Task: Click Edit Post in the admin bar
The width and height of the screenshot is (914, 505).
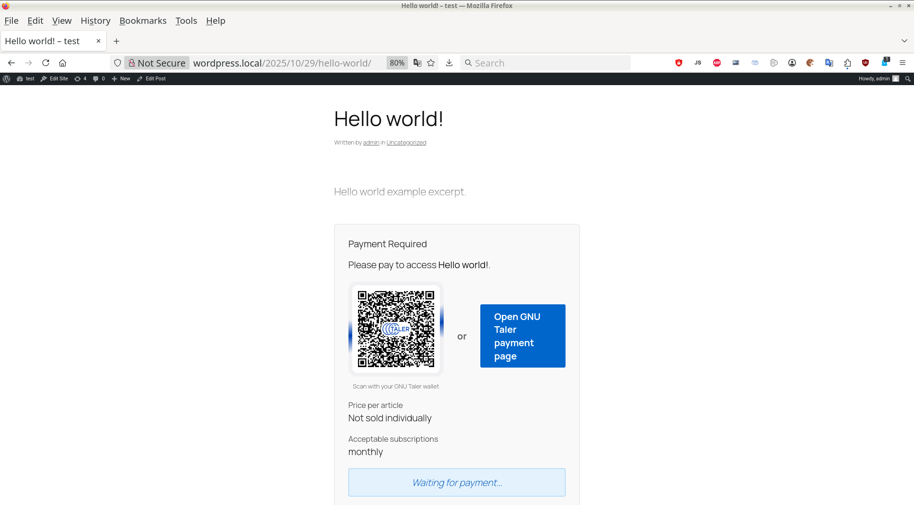Action: click(x=151, y=79)
